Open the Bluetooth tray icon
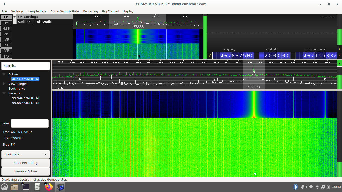The height and width of the screenshot is (192, 342). click(295, 187)
